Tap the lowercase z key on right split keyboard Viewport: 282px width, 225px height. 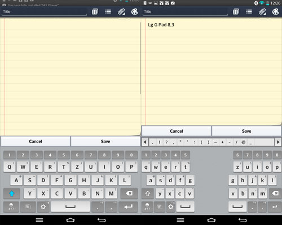237,167
